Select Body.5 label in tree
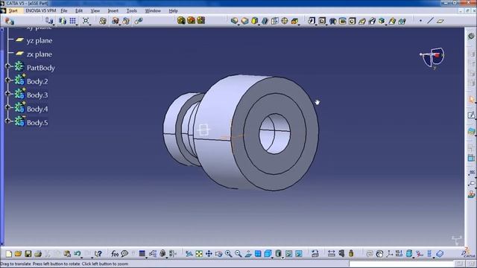This screenshot has width=477, height=268. click(x=37, y=122)
